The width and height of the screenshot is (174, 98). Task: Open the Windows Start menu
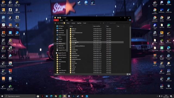click(x=2, y=96)
